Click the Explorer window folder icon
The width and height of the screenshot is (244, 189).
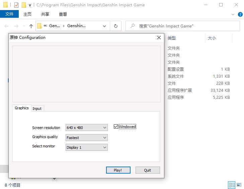pyautogui.click(x=6, y=5)
